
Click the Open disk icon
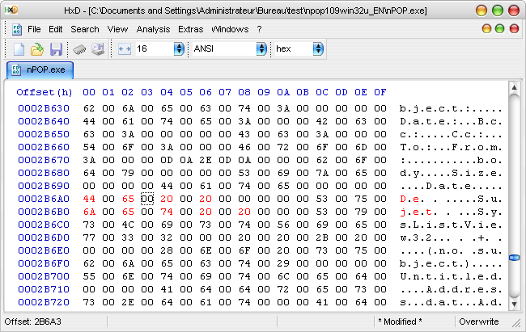click(x=98, y=49)
